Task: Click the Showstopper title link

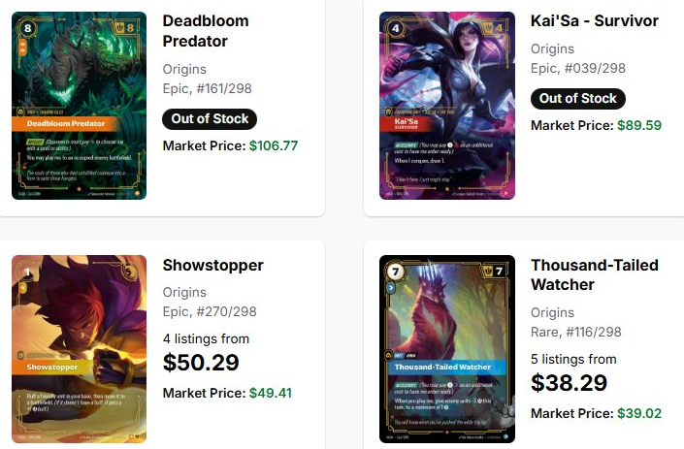Action: [x=212, y=265]
